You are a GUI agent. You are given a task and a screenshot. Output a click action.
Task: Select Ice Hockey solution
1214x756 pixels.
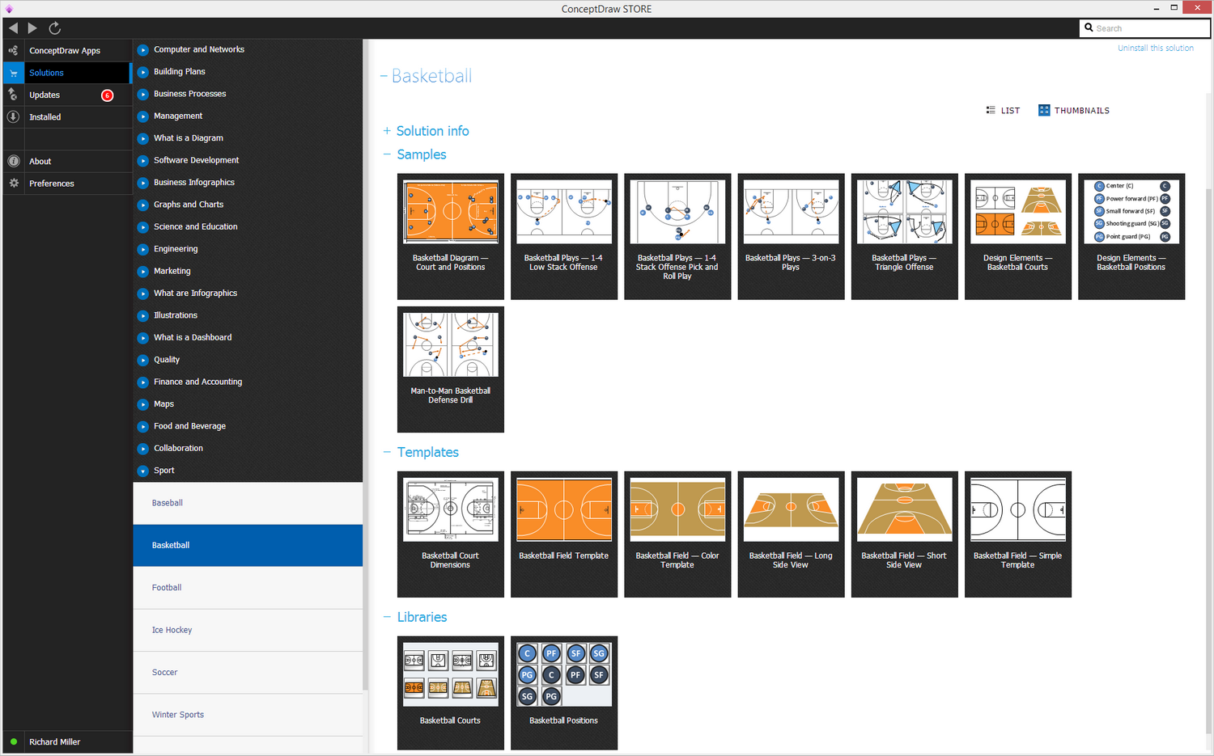tap(248, 630)
